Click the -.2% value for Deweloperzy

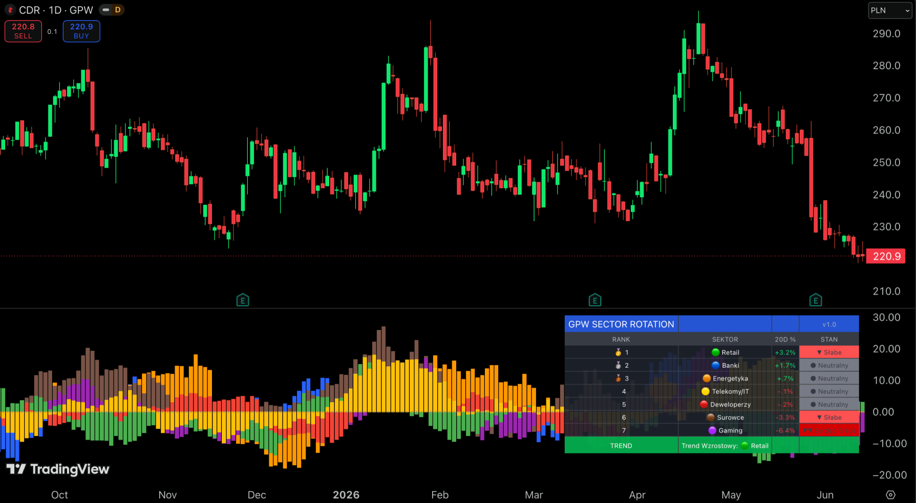pyautogui.click(x=785, y=404)
